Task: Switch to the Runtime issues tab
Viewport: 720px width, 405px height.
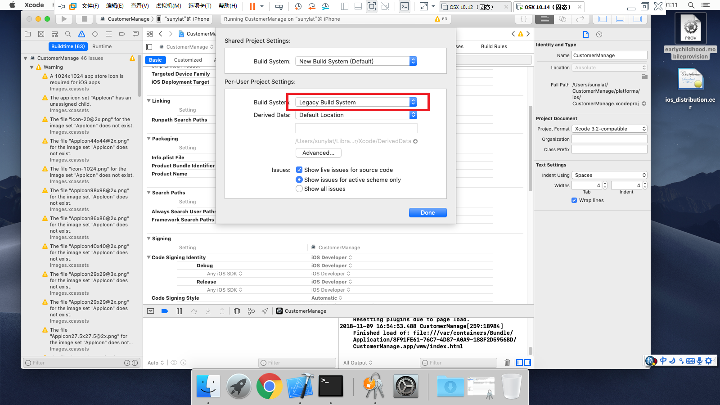Action: tap(102, 46)
